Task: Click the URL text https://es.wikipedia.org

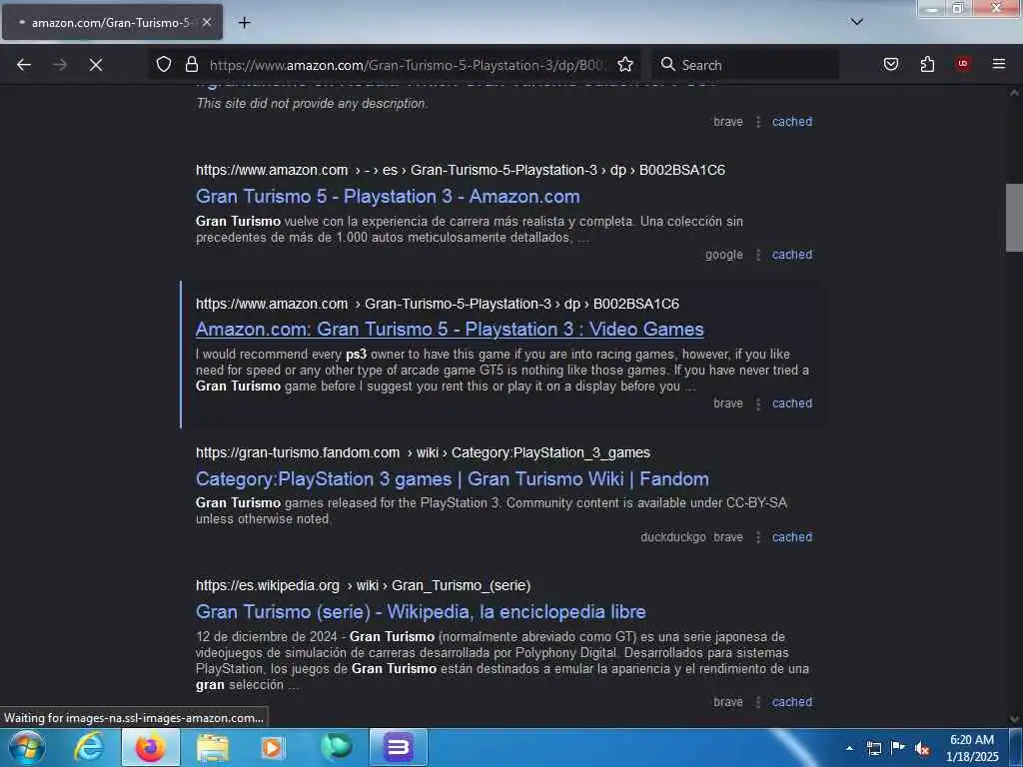Action: click(x=268, y=585)
